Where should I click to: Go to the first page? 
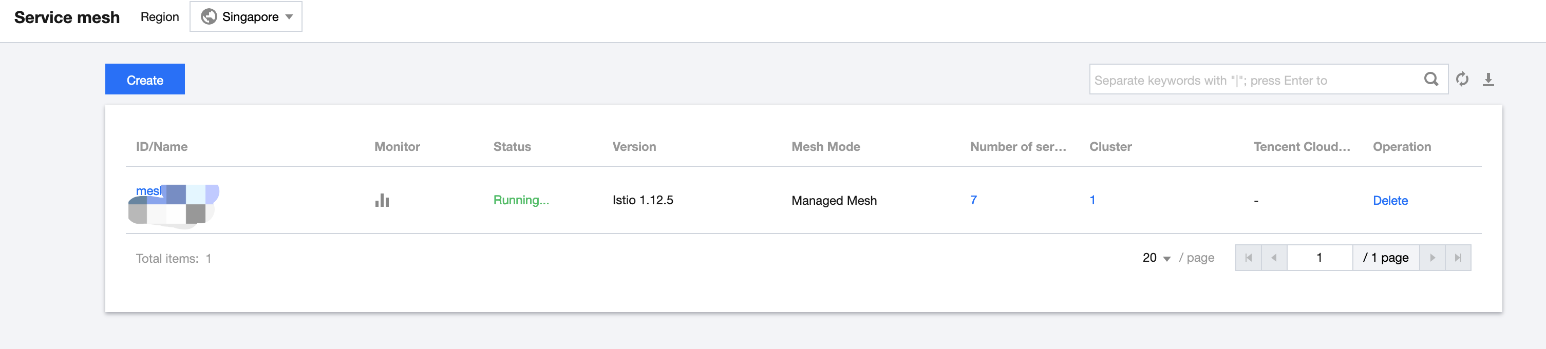tap(1248, 258)
